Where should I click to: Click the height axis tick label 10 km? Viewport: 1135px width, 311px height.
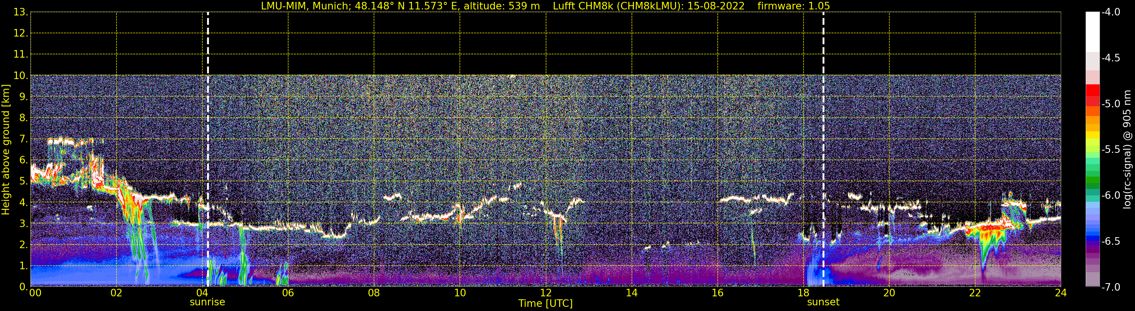click(x=20, y=75)
